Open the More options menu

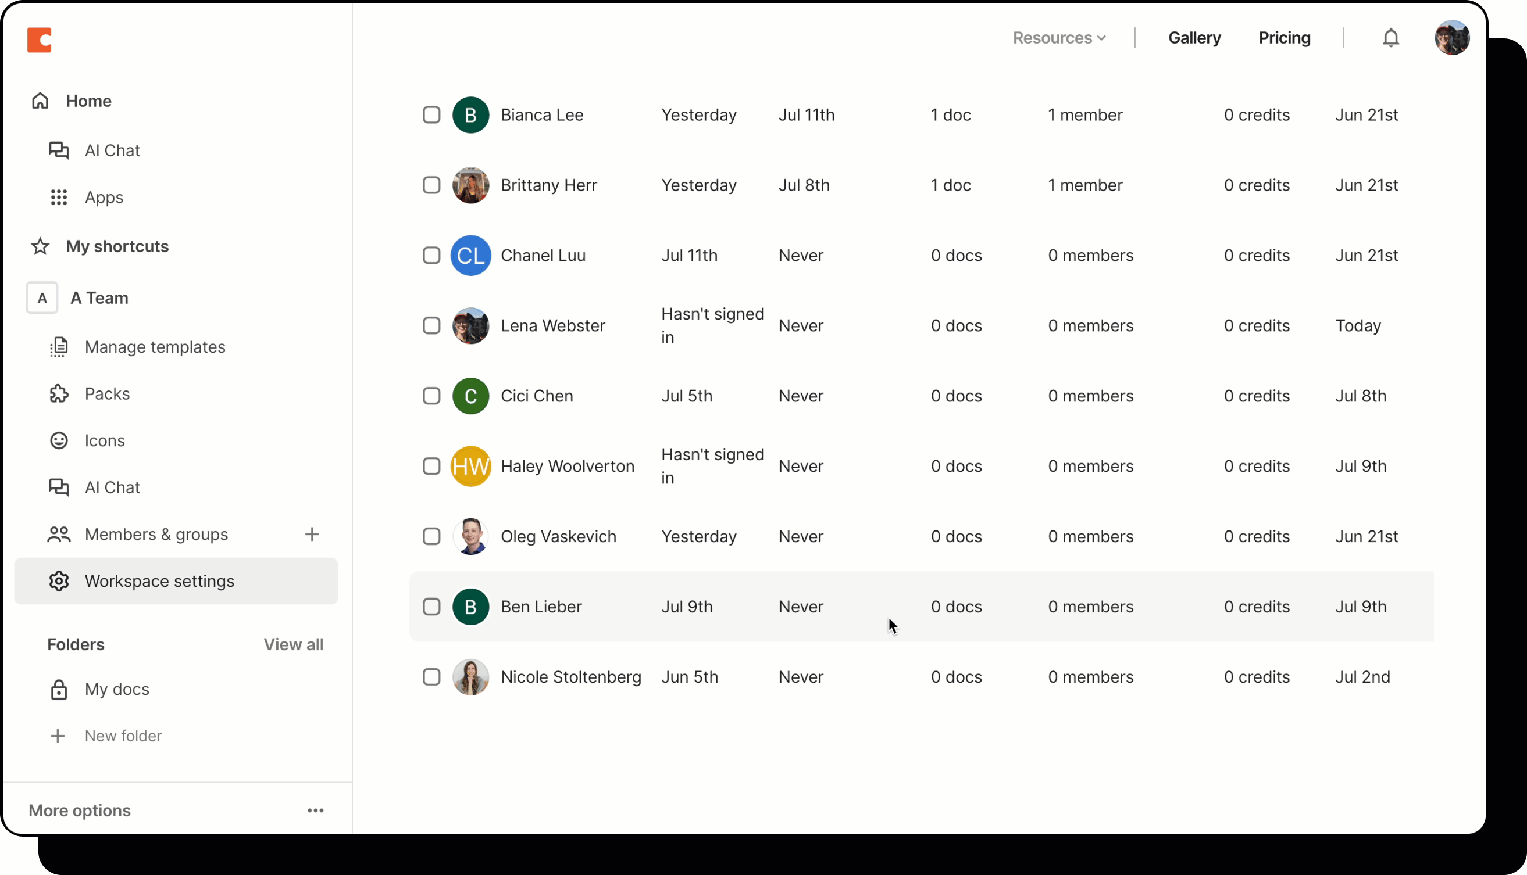[x=316, y=810]
